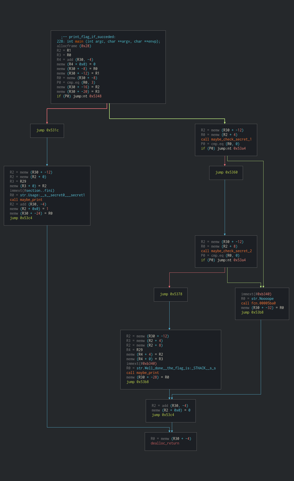The width and height of the screenshot is (294, 481).
Task: Click the str.Usage string reference line
Action: coord(47,195)
